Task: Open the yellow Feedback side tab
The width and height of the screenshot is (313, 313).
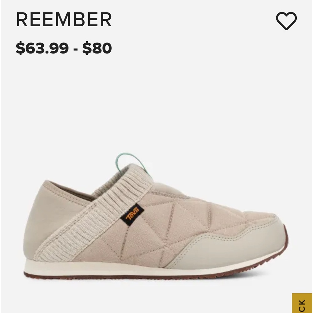Action: click(302, 303)
